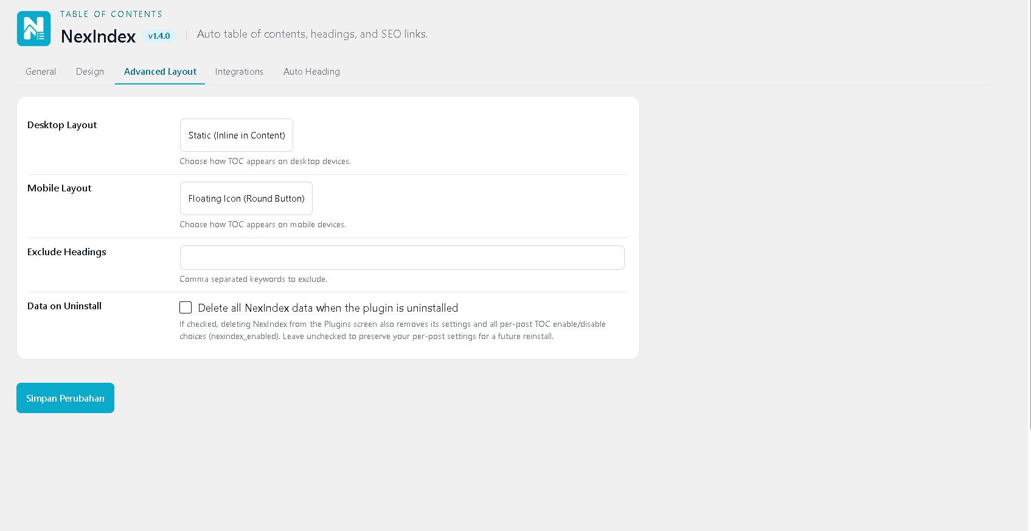Go to the Integrations tab
The image size is (1031, 531).
point(239,72)
